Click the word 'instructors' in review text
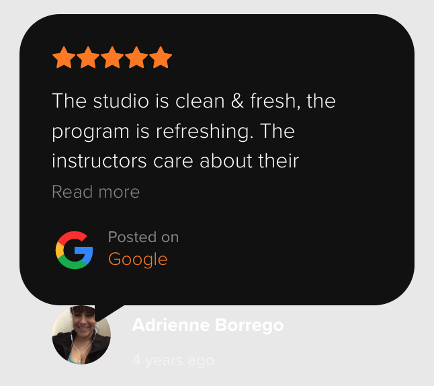The image size is (434, 386). pos(99,161)
